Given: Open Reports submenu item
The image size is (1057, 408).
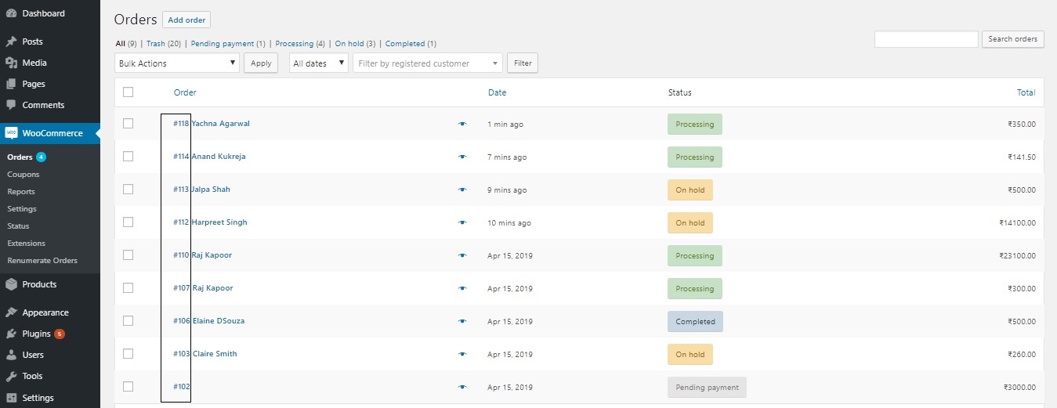Looking at the screenshot, I should coord(22,192).
